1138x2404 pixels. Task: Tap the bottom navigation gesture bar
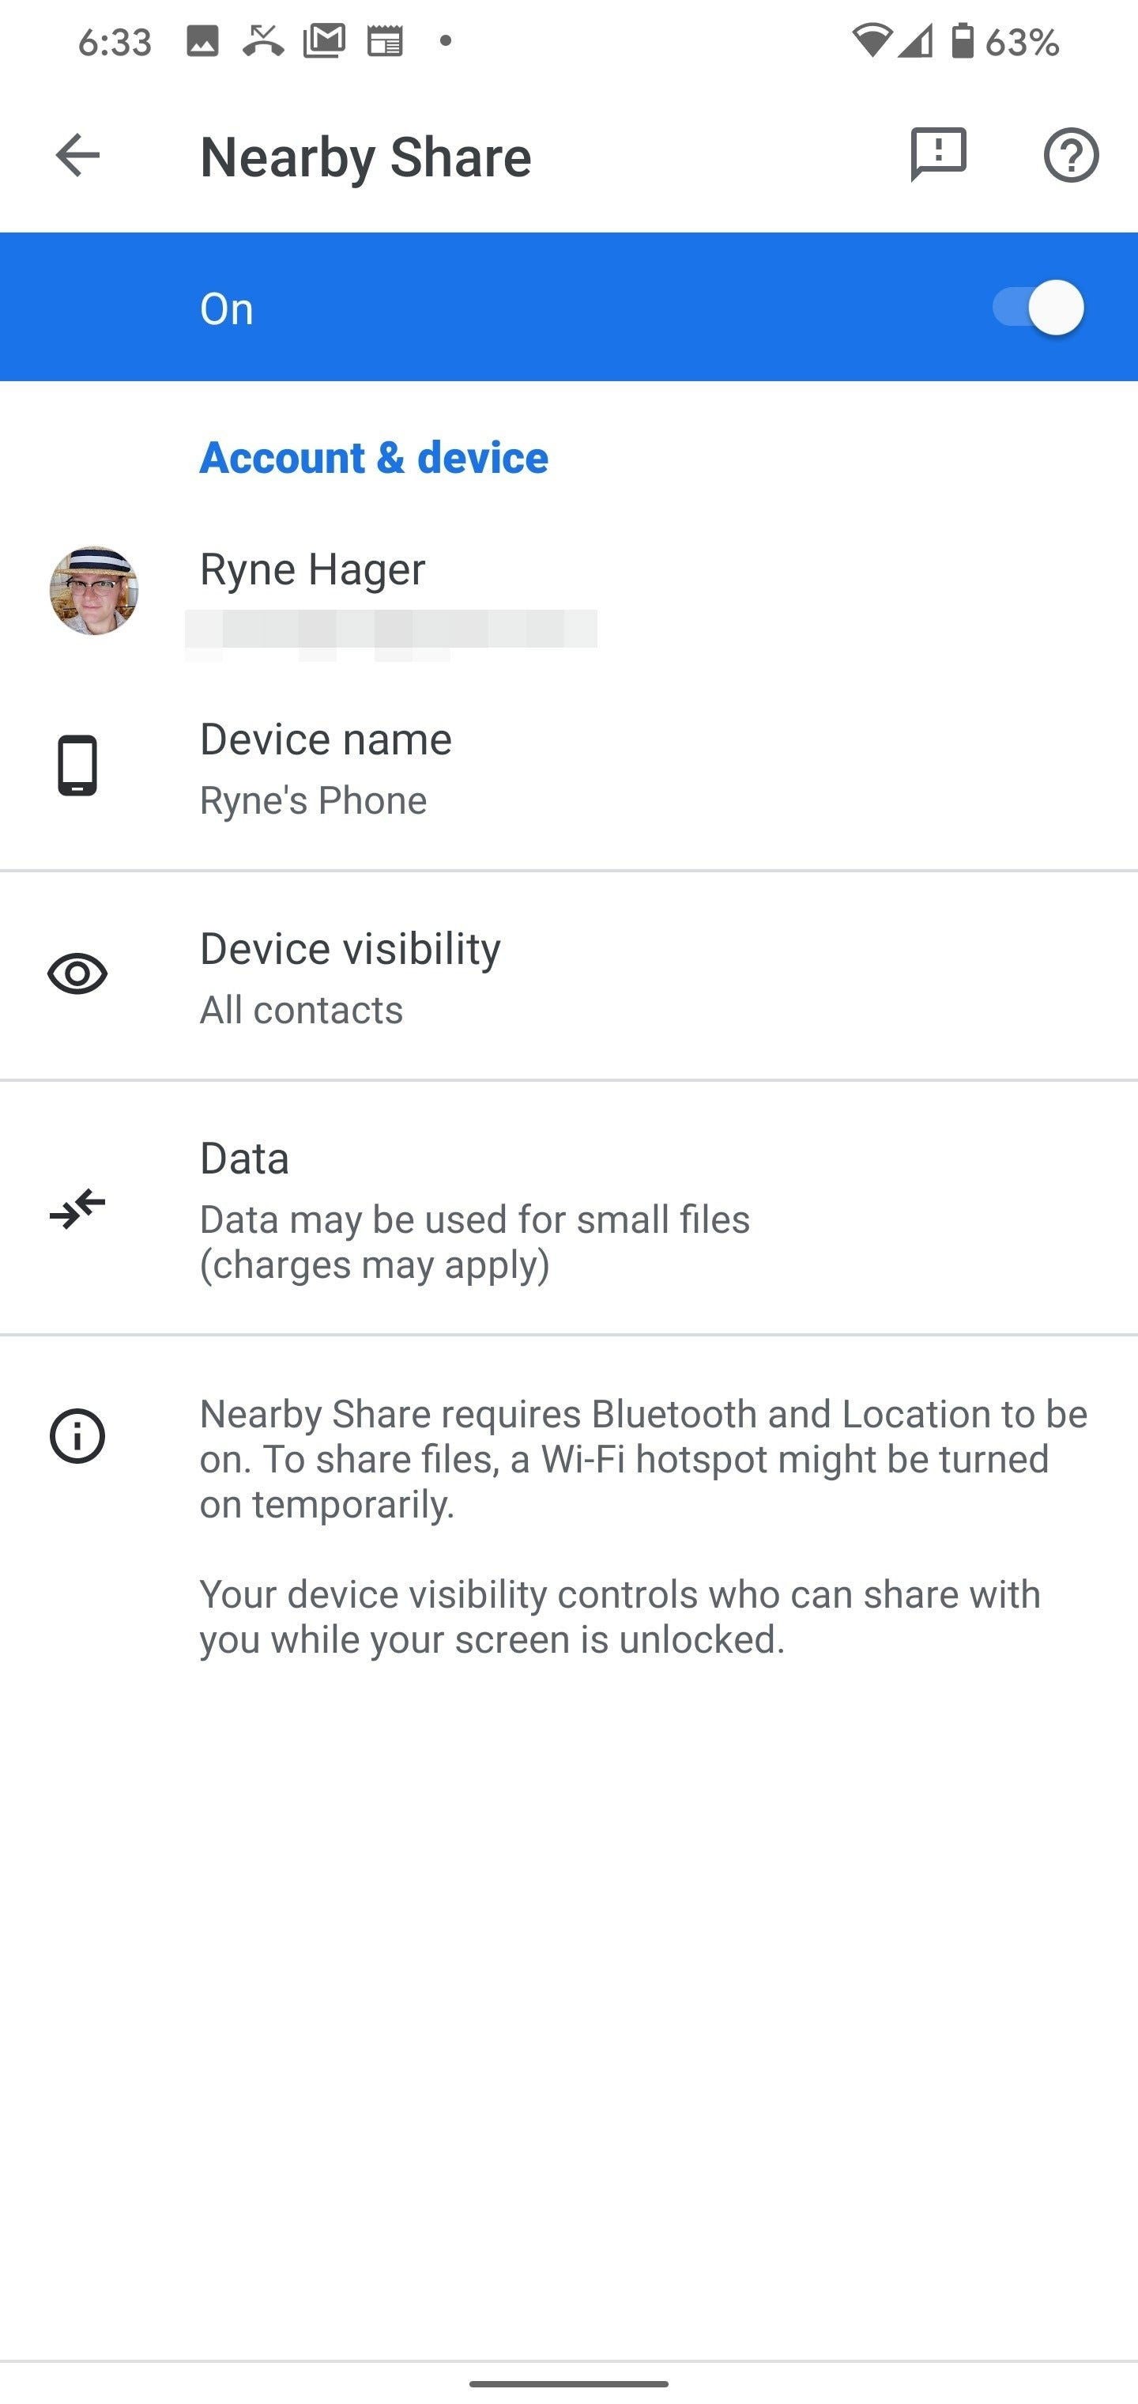569,2383
